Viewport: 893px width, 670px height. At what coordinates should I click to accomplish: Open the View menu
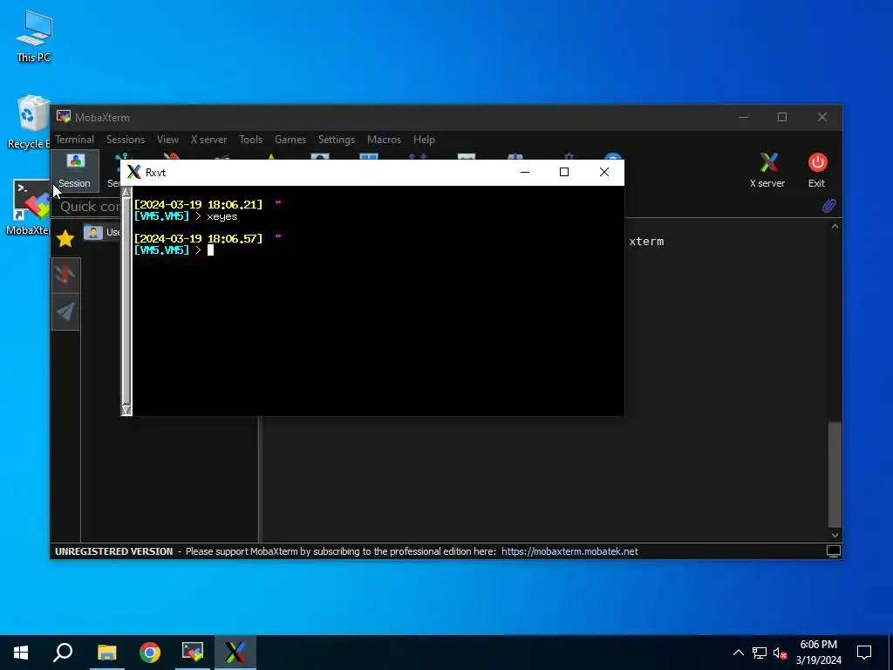click(167, 140)
